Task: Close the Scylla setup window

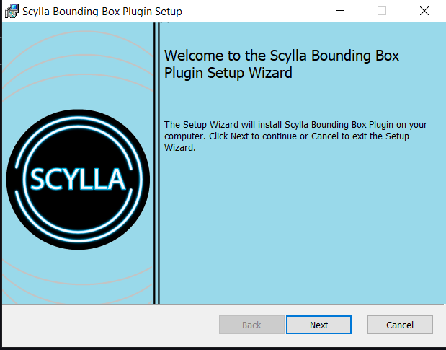Action: click(424, 11)
